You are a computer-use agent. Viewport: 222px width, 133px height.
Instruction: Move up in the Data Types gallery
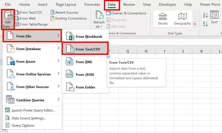(x=195, y=13)
